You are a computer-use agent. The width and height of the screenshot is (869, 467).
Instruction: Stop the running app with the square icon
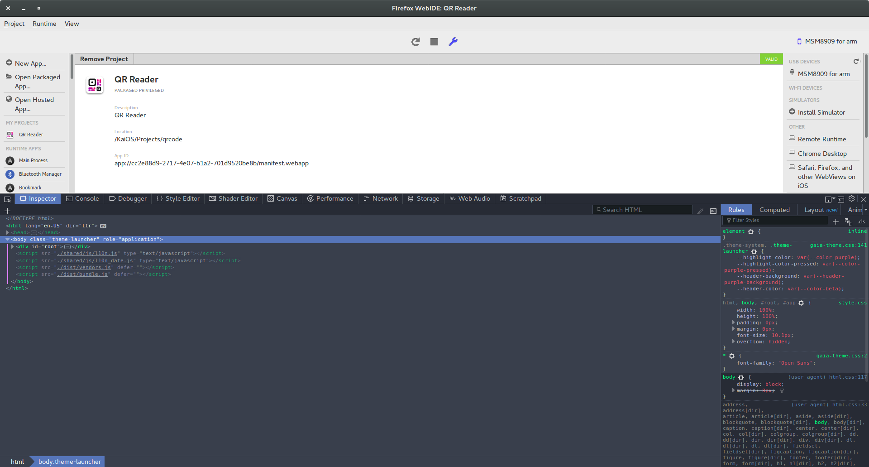(434, 42)
